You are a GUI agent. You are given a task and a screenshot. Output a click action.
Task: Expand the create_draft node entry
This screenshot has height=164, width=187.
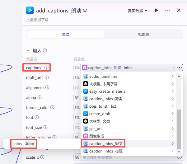(172, 114)
